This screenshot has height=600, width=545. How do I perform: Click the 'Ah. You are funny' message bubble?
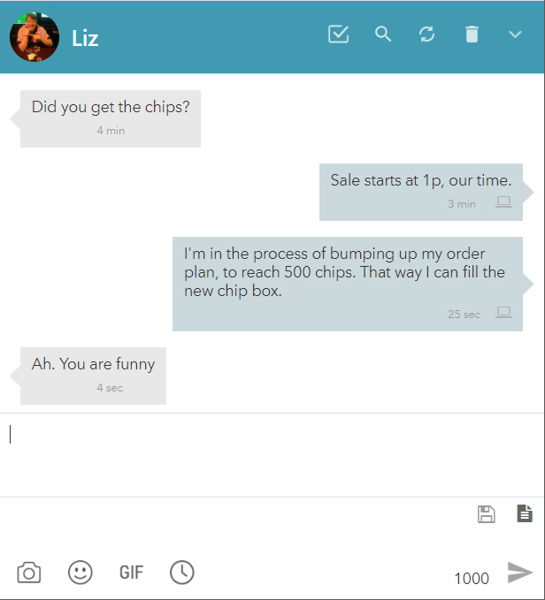[93, 376]
